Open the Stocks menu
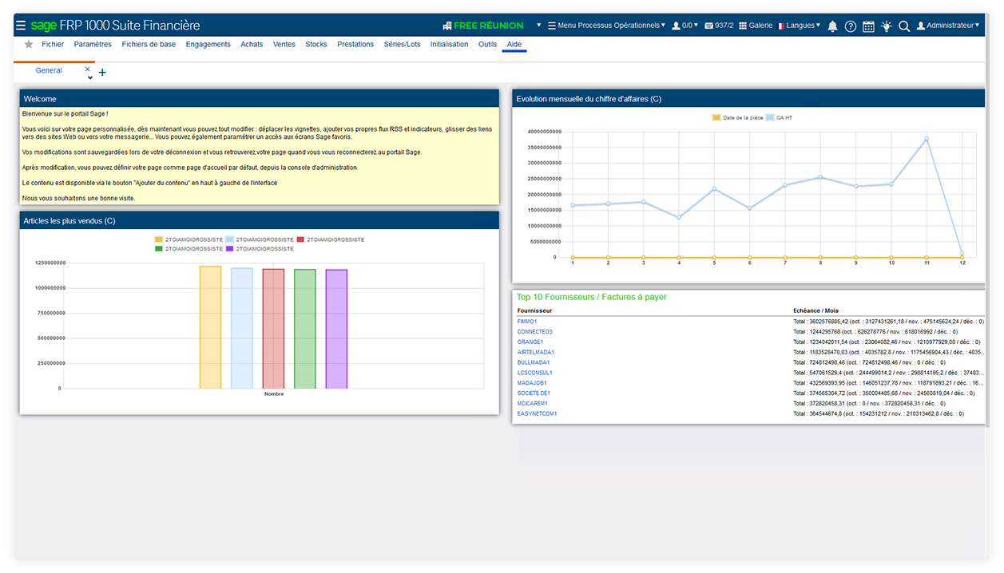The width and height of the screenshot is (1004, 573). 316,45
